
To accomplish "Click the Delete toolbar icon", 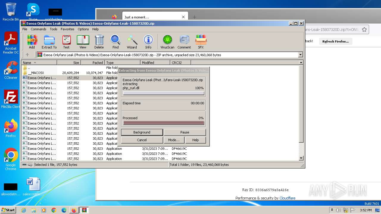I will [99, 42].
